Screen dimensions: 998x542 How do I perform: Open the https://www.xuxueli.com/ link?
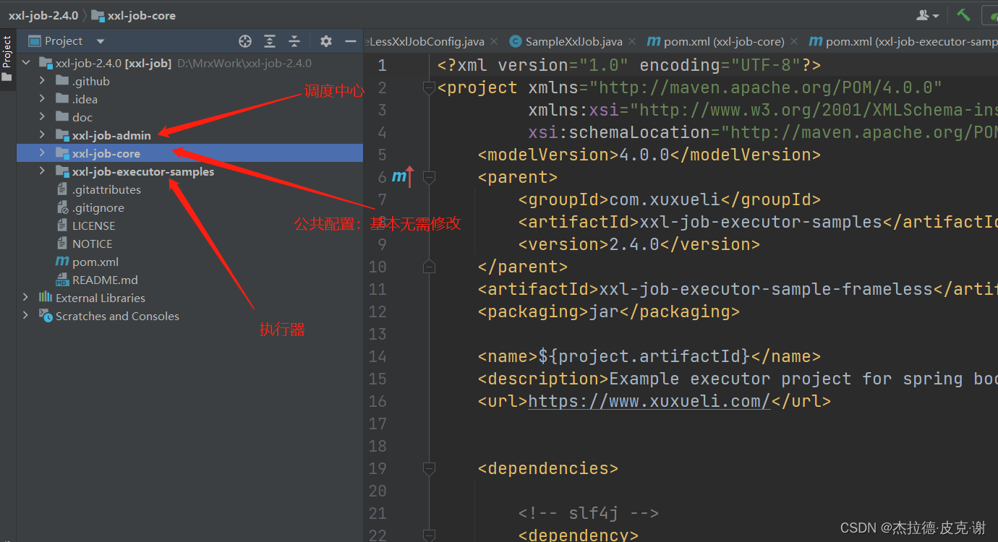click(x=649, y=401)
